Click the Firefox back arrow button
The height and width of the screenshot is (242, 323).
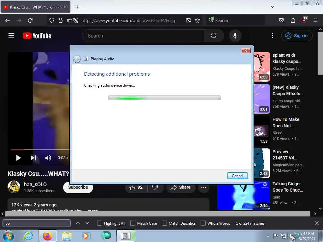click(x=8, y=20)
